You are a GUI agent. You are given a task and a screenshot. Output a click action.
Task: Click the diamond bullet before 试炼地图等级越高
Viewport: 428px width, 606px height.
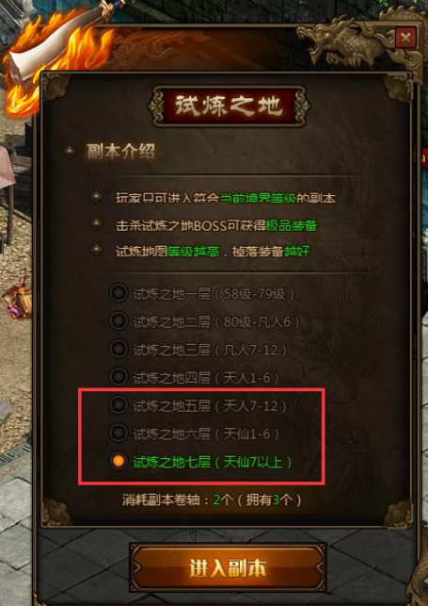pyautogui.click(x=96, y=250)
